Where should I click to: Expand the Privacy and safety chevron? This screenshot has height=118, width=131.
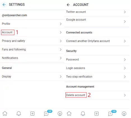pyautogui.click(x=61, y=41)
